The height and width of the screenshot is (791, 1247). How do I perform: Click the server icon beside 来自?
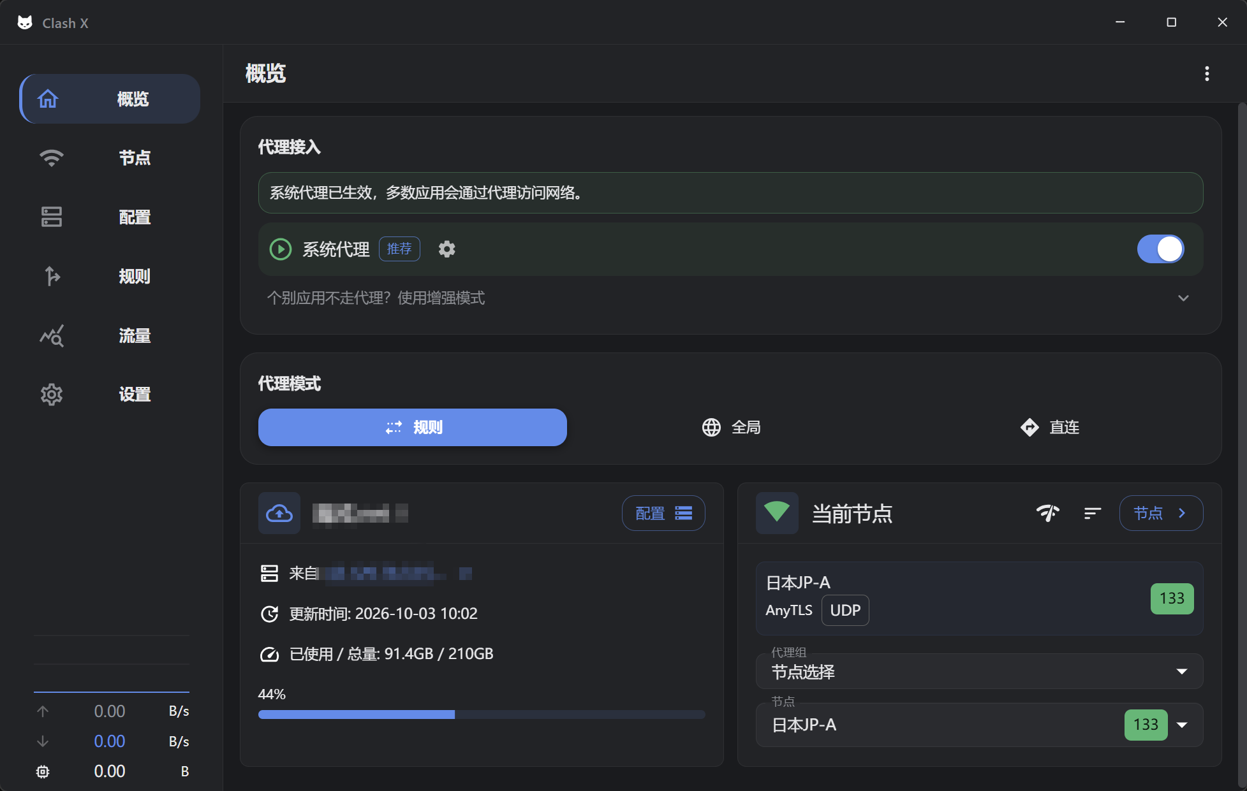click(270, 573)
